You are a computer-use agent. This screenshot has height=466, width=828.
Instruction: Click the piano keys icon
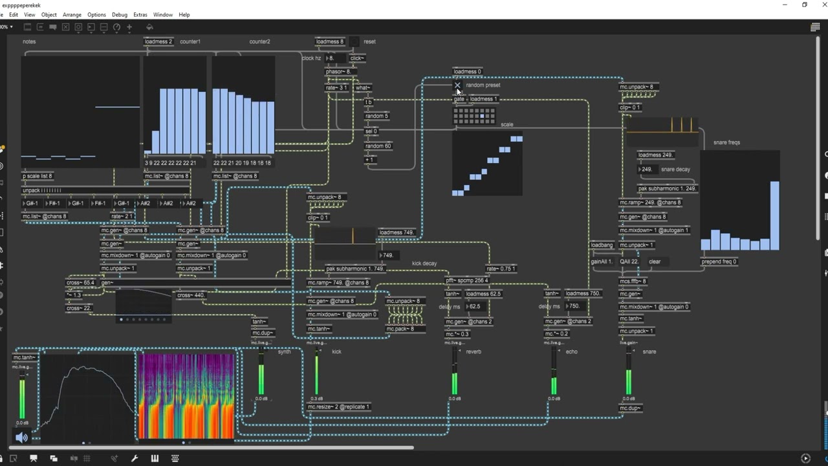click(x=155, y=458)
